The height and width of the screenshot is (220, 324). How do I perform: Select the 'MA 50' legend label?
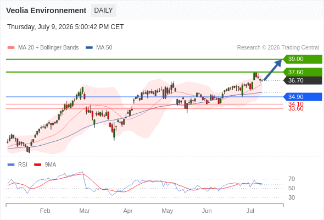point(104,48)
